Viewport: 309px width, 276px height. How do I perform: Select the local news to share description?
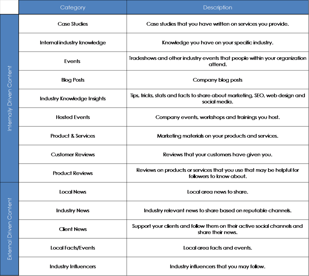(217, 192)
